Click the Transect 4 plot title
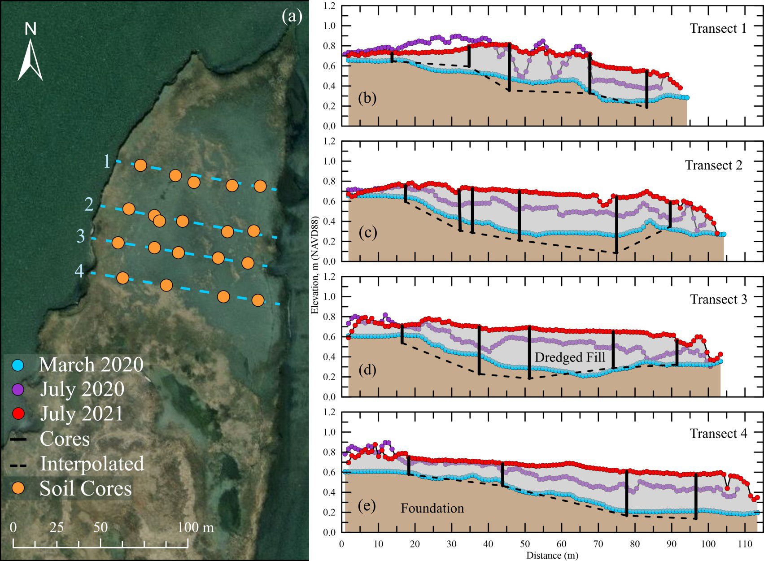This screenshot has height=561, width=764. coord(718,434)
